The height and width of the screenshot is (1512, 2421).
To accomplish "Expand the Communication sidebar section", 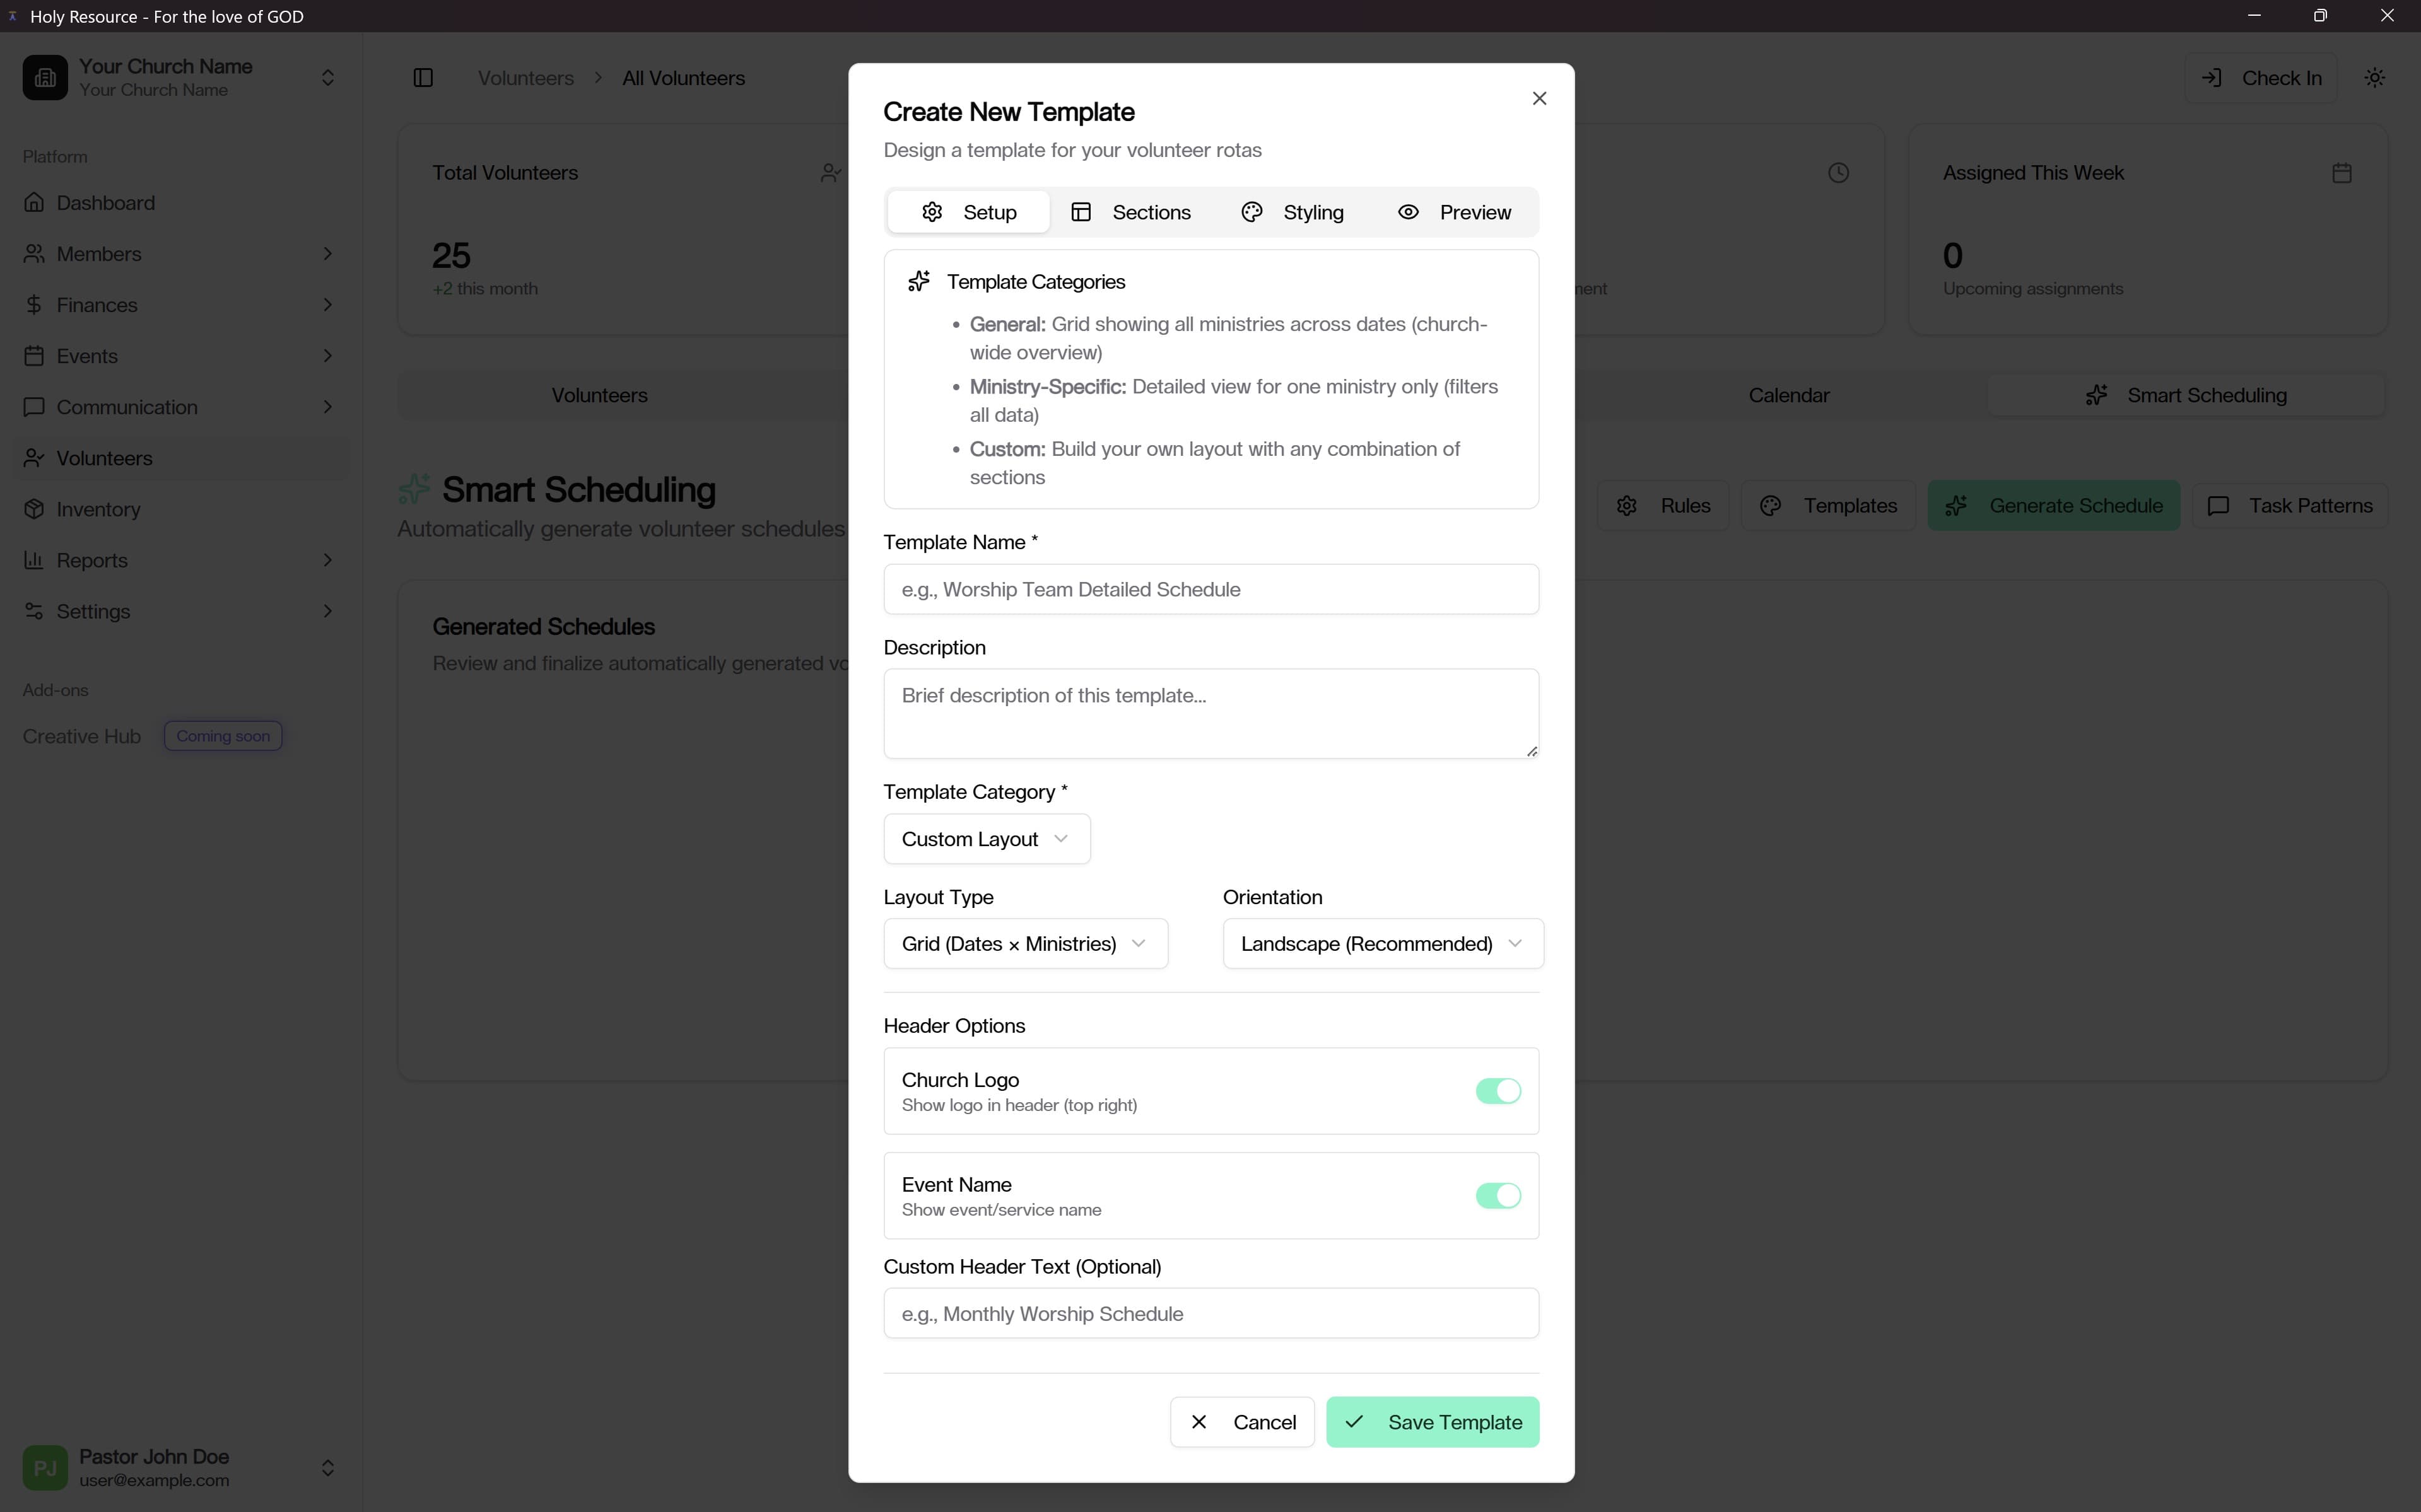I will 180,407.
